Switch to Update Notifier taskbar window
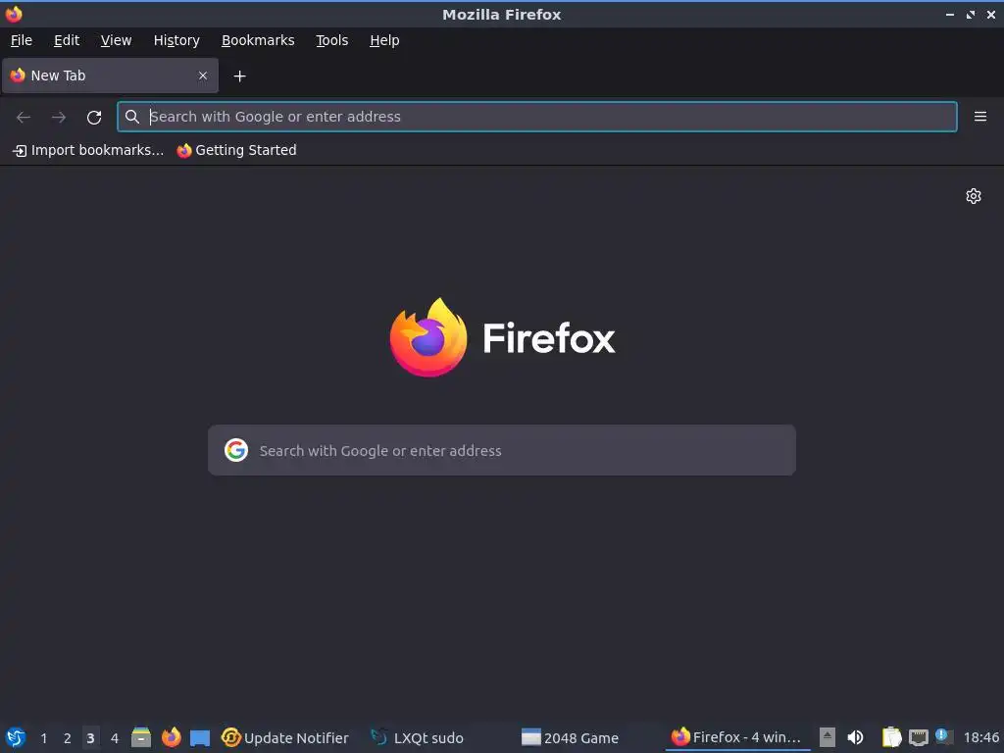 [285, 737]
